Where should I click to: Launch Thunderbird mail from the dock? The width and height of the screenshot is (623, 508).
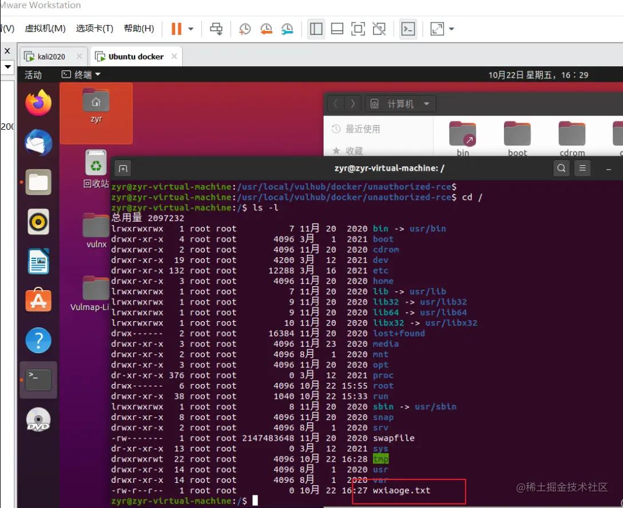coord(38,142)
